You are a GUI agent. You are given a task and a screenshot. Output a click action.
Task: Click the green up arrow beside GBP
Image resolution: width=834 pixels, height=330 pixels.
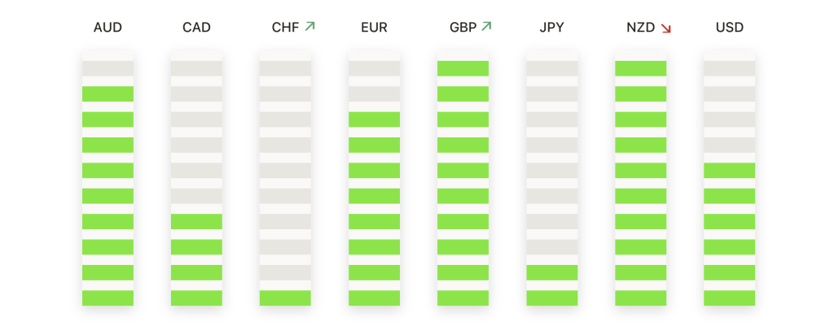point(486,27)
